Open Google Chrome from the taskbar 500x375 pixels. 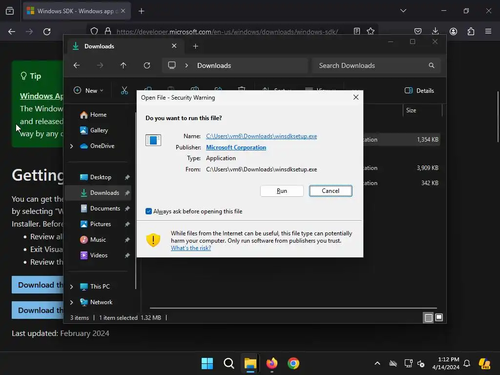point(293,363)
